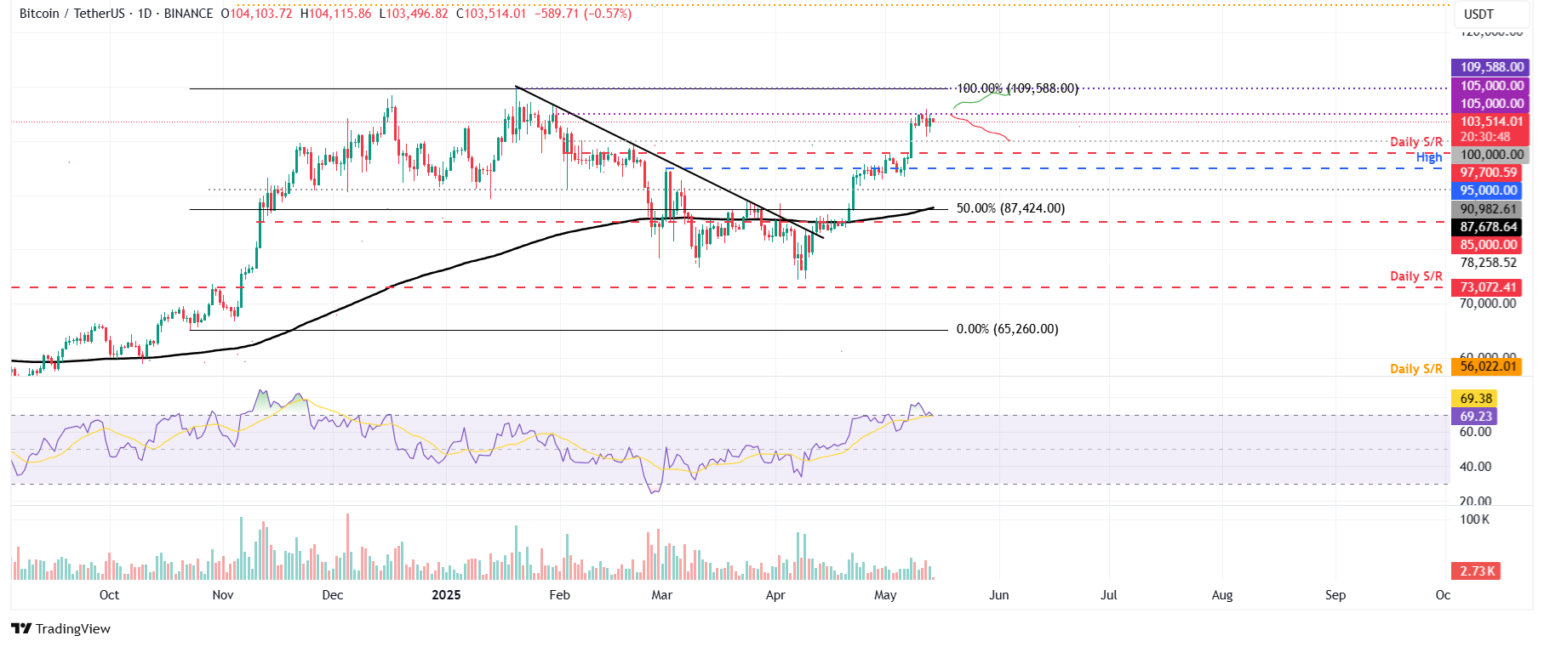Click the red 2.73K volume label
The image size is (1544, 647).
coord(1477,571)
